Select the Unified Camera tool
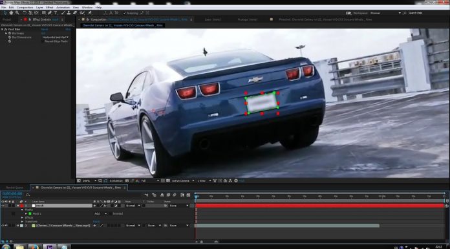This screenshot has width=450, height=249. pos(30,13)
